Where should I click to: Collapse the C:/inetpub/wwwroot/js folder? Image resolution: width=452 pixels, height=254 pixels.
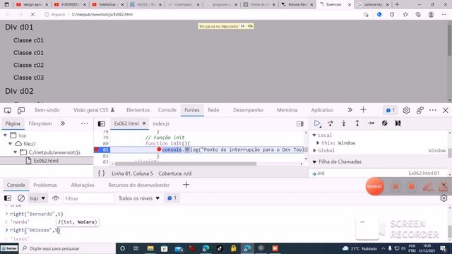(16, 152)
